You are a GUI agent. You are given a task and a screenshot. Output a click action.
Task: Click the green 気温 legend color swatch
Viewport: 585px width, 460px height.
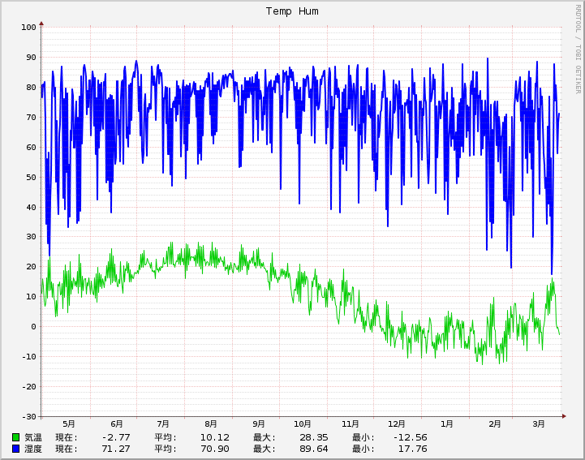(15, 437)
